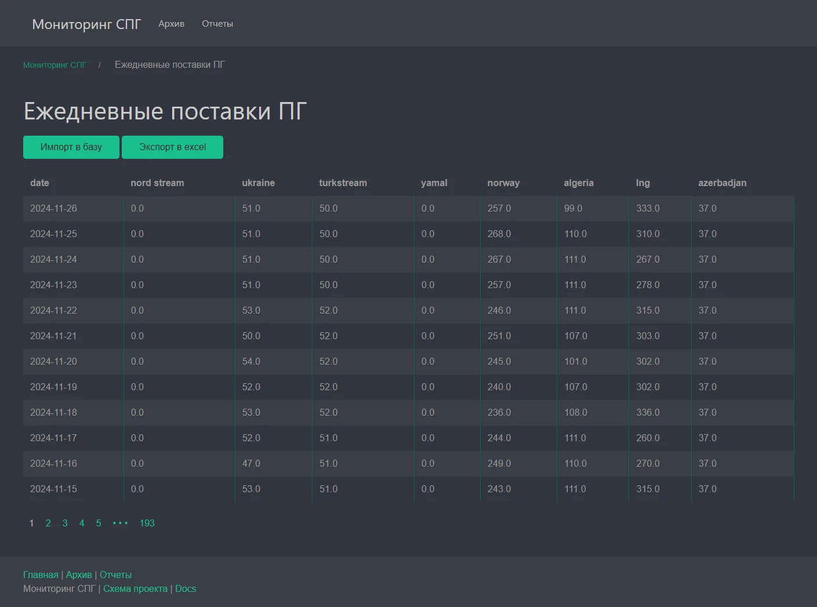The height and width of the screenshot is (607, 817).
Task: Open the Схема проекта footer link
Action: coord(135,588)
